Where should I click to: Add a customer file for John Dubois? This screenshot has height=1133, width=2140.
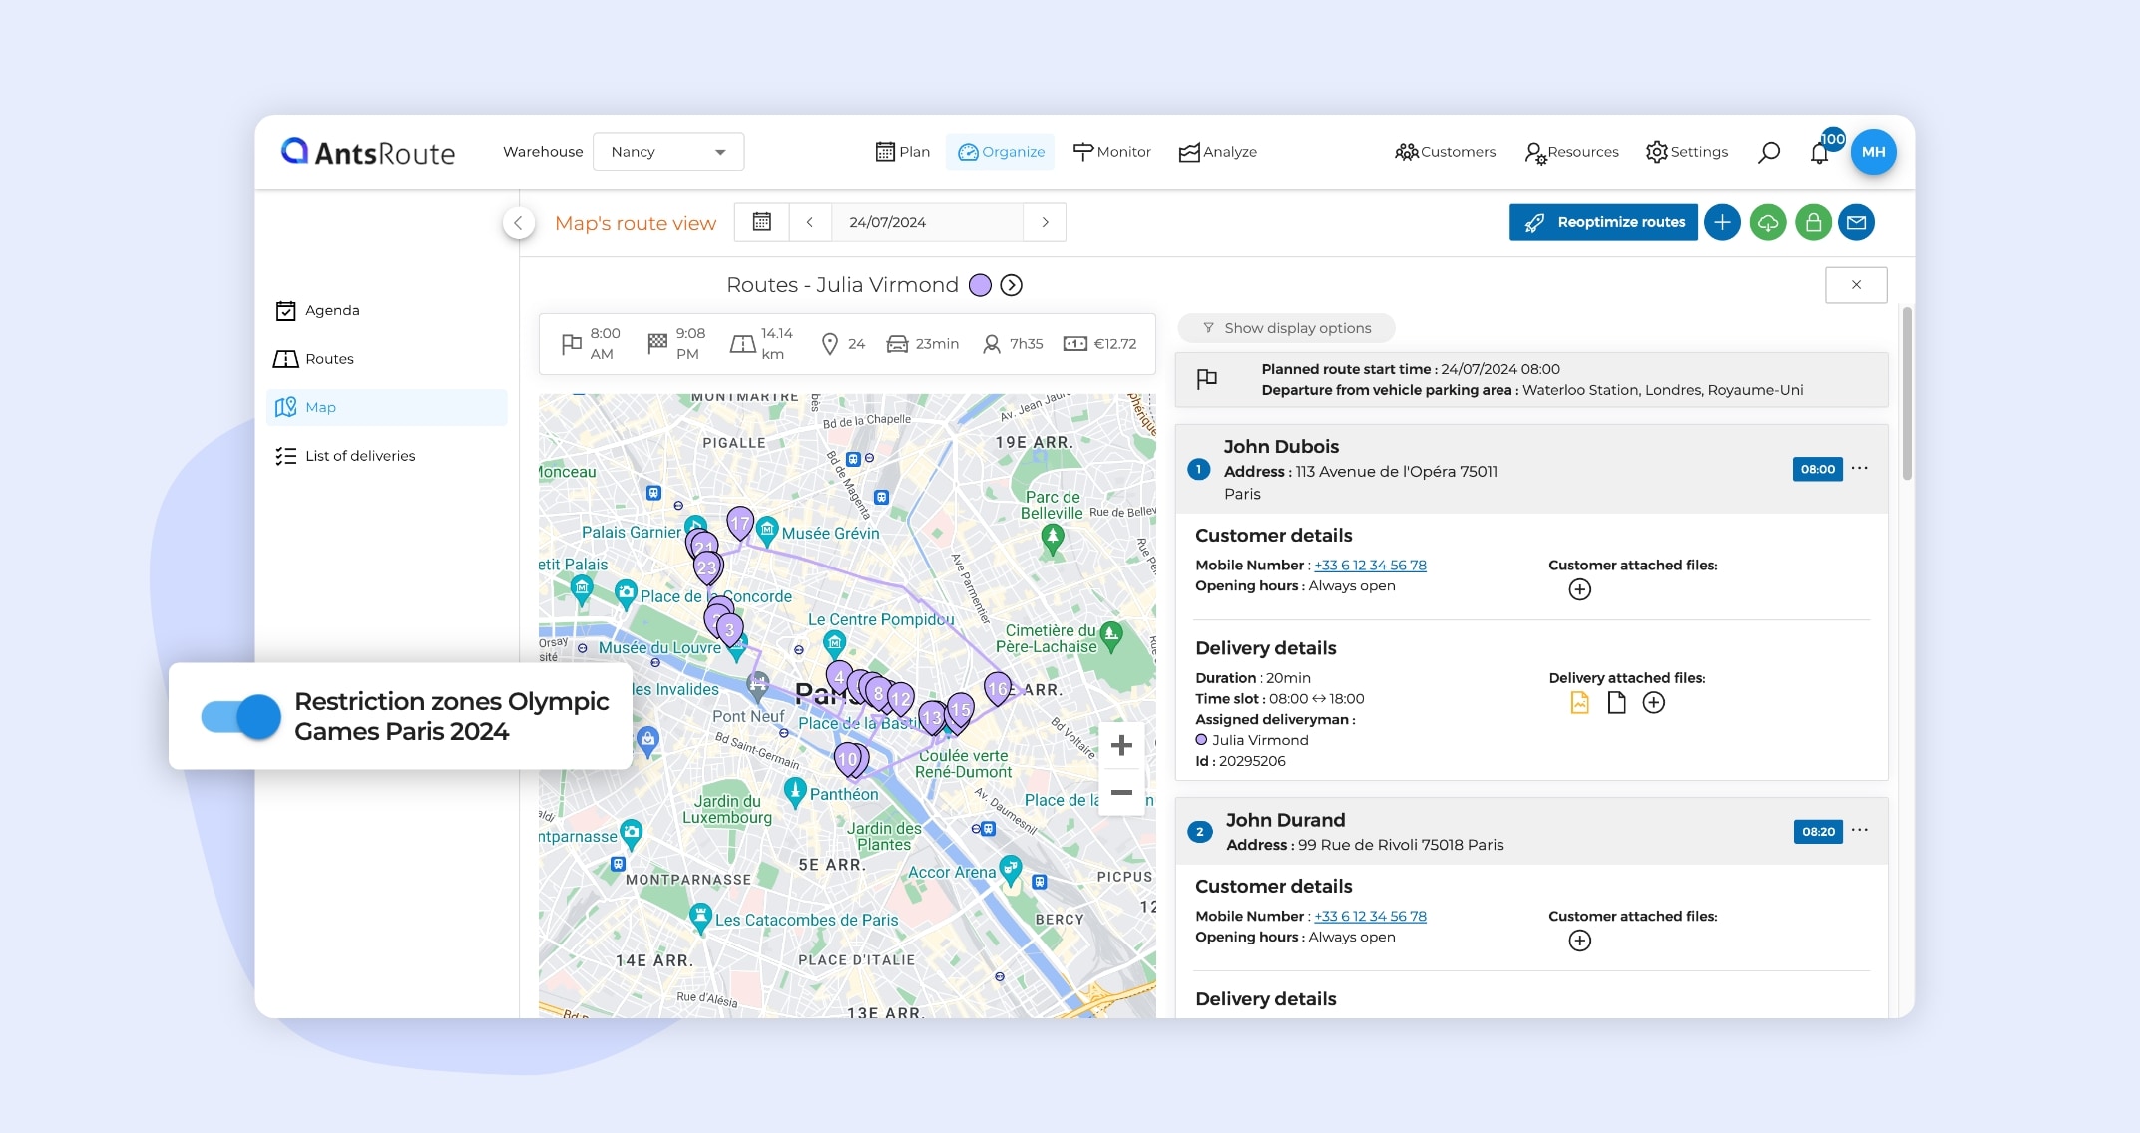coord(1579,589)
